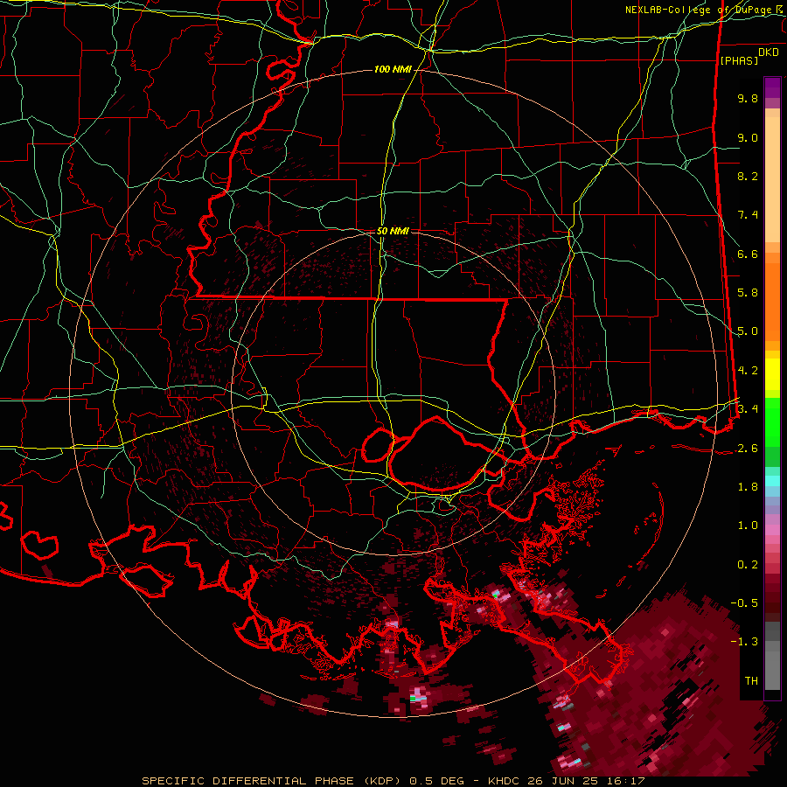Click the 8.2 scale value
Viewport: 787px width, 787px height.
point(748,176)
